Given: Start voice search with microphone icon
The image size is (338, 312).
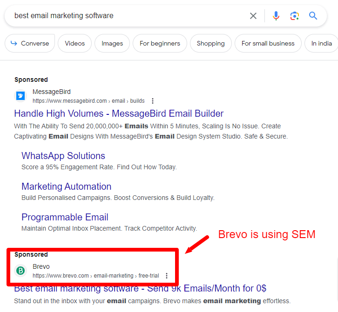Looking at the screenshot, I should click(x=276, y=16).
